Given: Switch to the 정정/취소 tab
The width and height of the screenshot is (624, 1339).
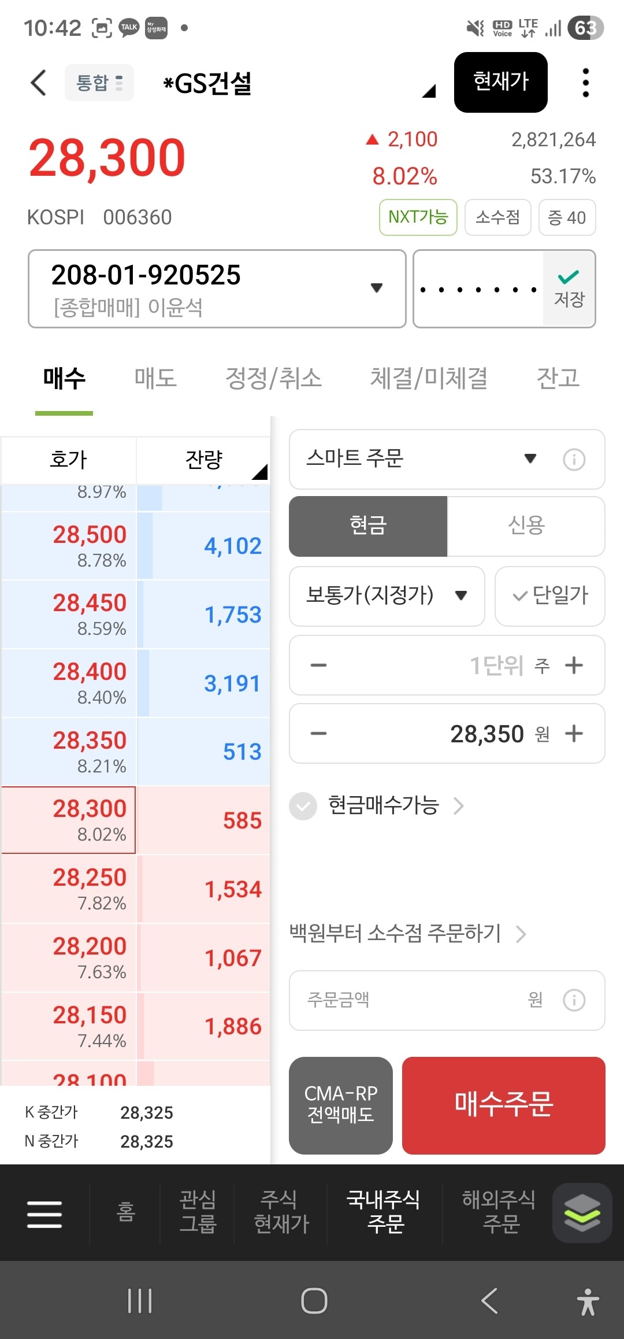Looking at the screenshot, I should pyautogui.click(x=273, y=378).
